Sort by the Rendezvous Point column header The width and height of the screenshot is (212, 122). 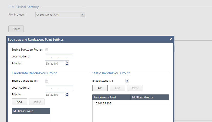point(111,97)
